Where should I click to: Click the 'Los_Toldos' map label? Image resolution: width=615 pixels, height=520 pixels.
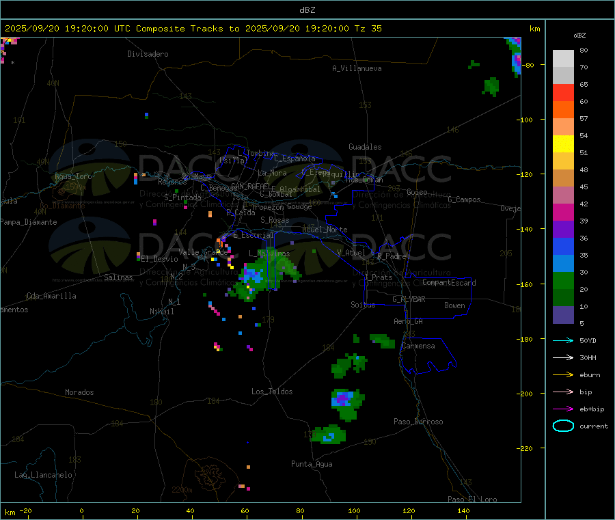272,392
